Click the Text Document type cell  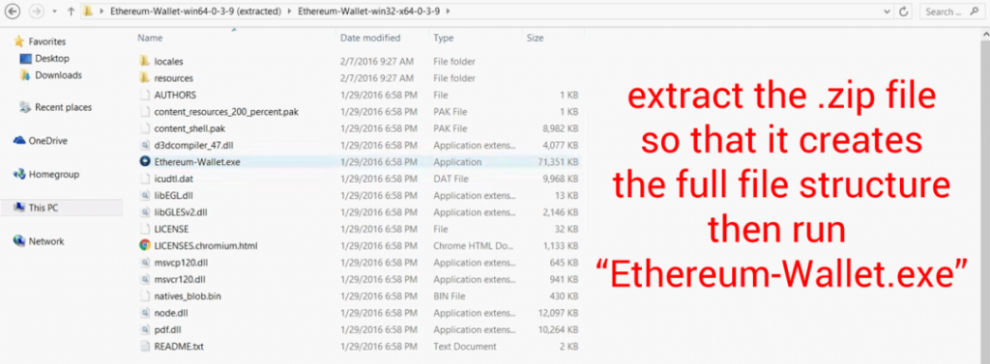pos(465,346)
